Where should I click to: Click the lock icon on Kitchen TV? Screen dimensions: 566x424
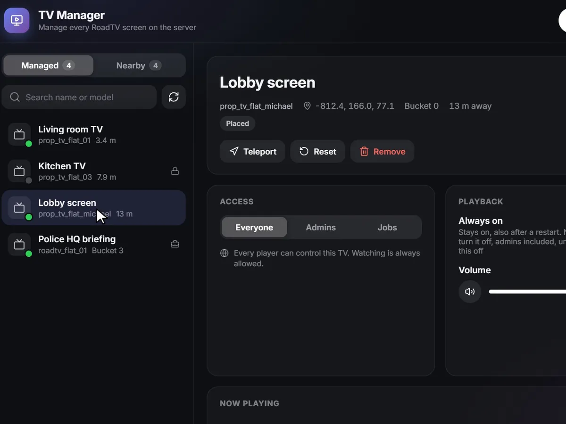175,171
